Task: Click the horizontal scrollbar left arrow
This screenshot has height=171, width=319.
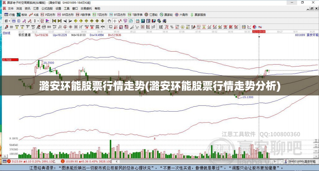Action: tap(117, 161)
